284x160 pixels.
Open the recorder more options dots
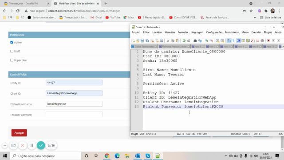click(x=5, y=145)
